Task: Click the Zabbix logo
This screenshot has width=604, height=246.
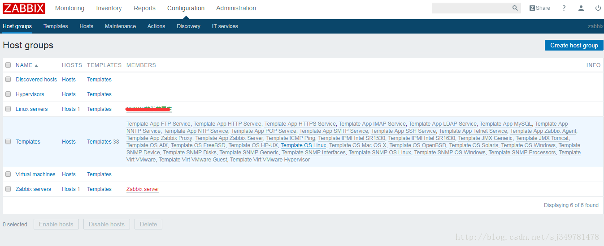Action: click(x=24, y=8)
